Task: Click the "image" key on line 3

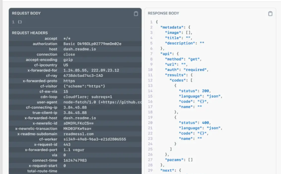Action: 173,32
